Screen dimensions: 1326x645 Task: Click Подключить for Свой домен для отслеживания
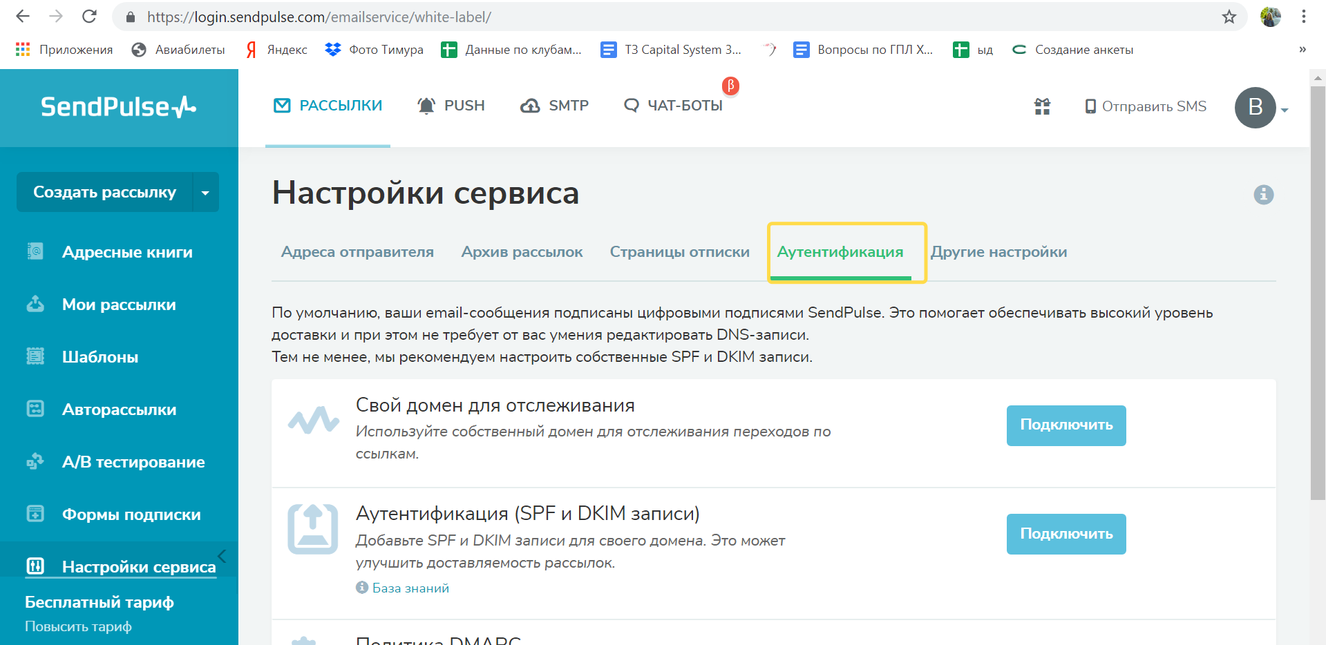coord(1065,425)
